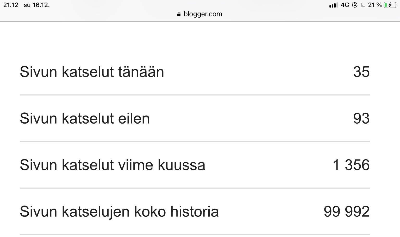Select Sivun katselujen koko historia label
This screenshot has height=237, width=400.
coord(119,211)
